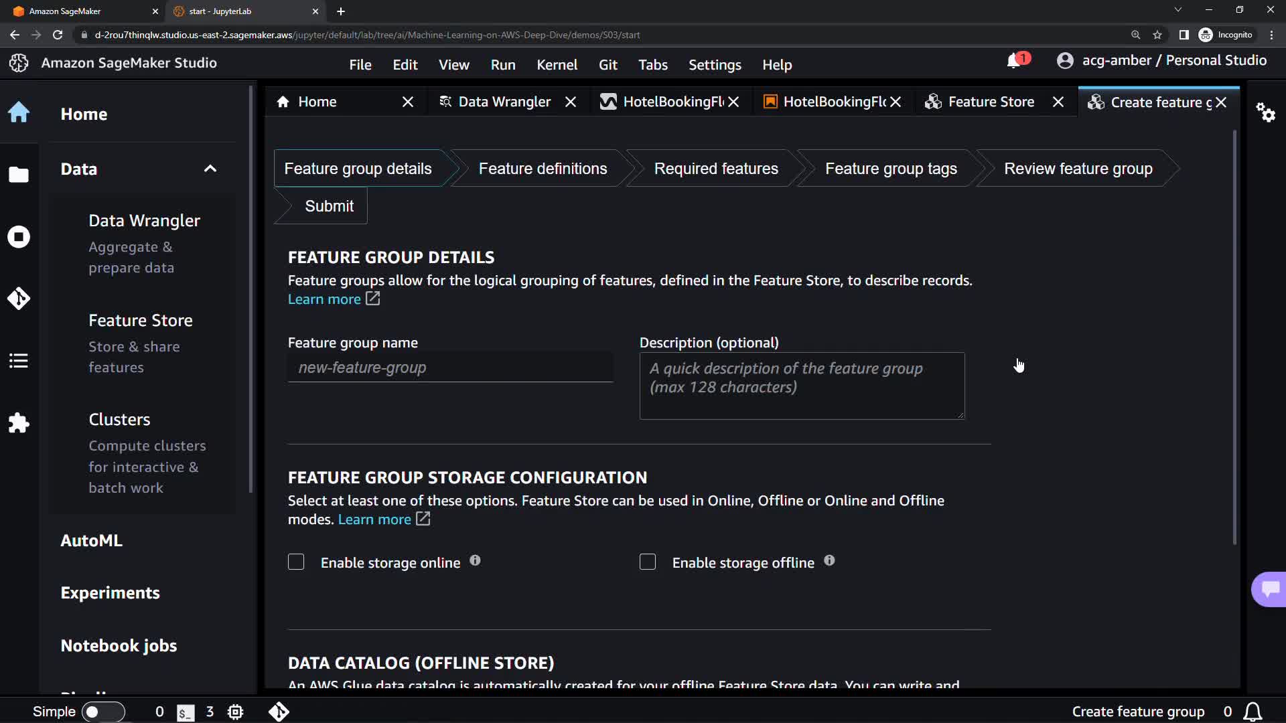Click the purple chat feedback bubble
The image size is (1286, 723).
coord(1269,589)
